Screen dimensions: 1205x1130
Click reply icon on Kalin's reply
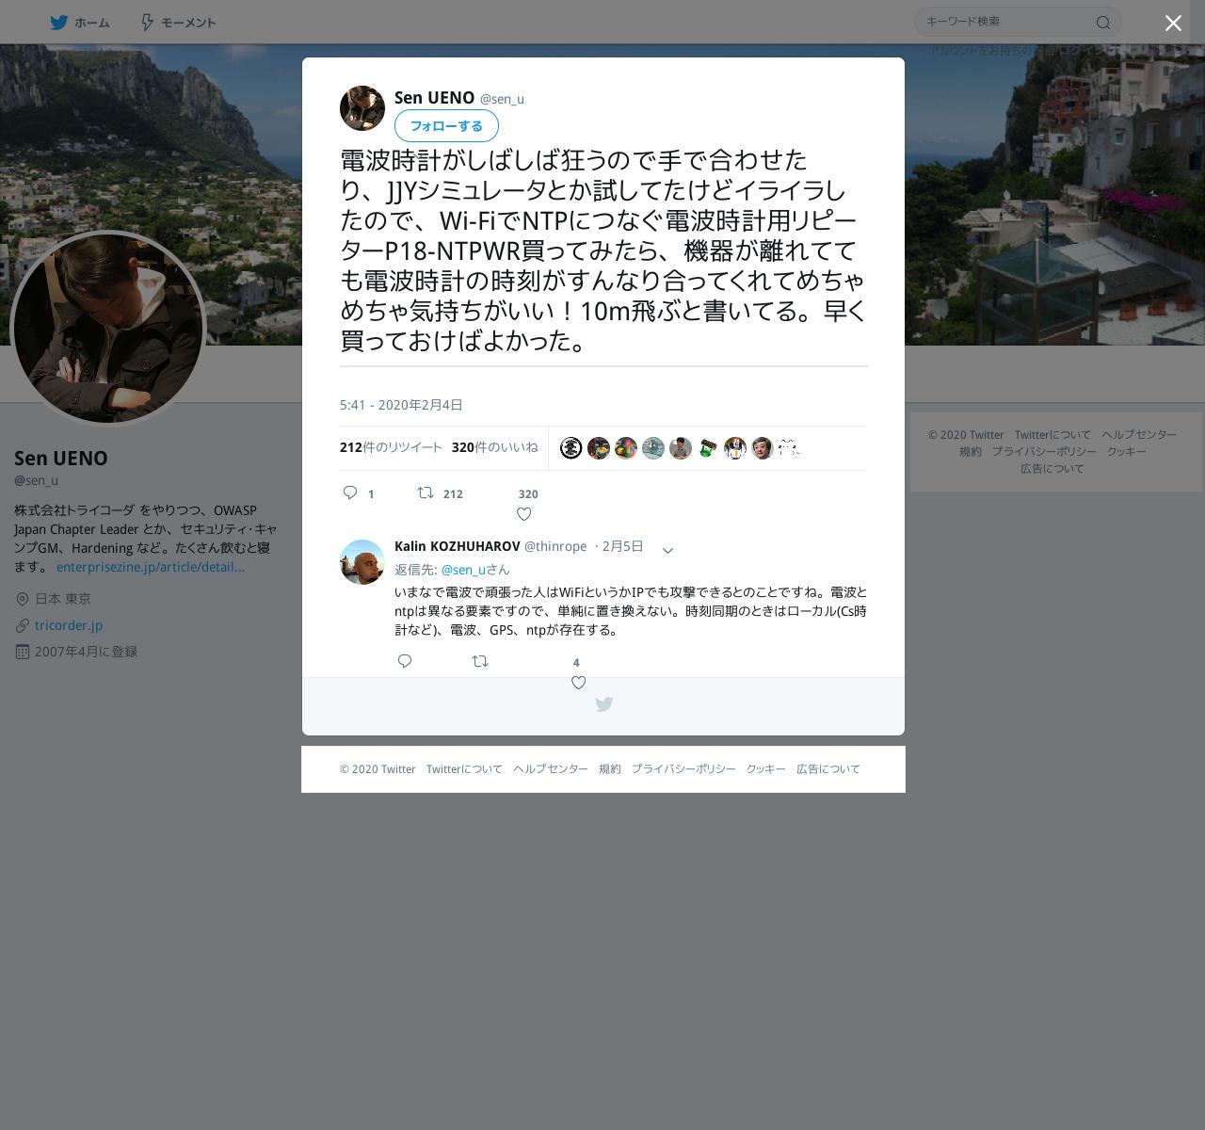point(405,661)
